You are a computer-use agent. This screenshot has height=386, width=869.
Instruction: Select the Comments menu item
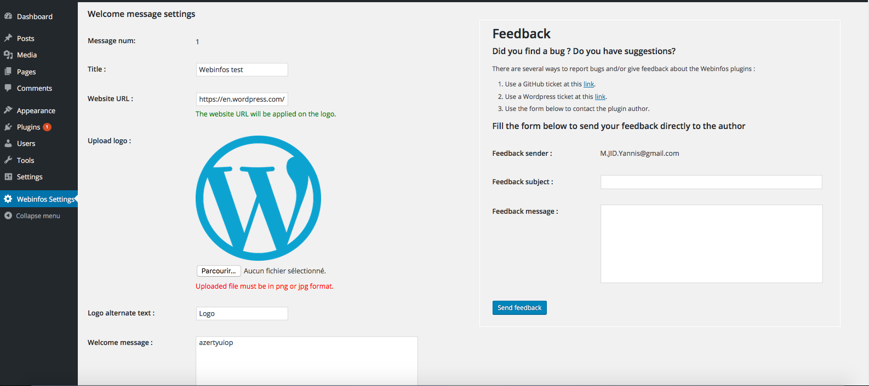coord(39,88)
